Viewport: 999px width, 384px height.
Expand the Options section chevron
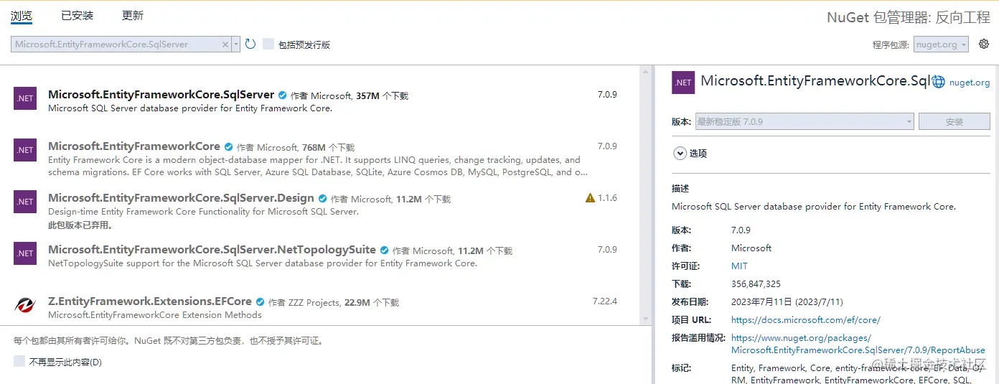click(680, 153)
